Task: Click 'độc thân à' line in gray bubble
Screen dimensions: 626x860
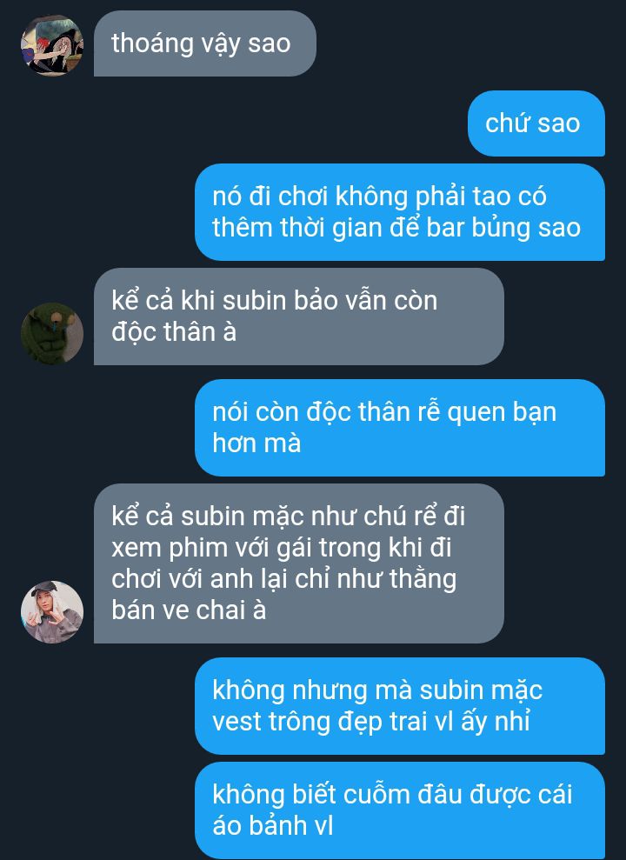Action: pos(174,332)
